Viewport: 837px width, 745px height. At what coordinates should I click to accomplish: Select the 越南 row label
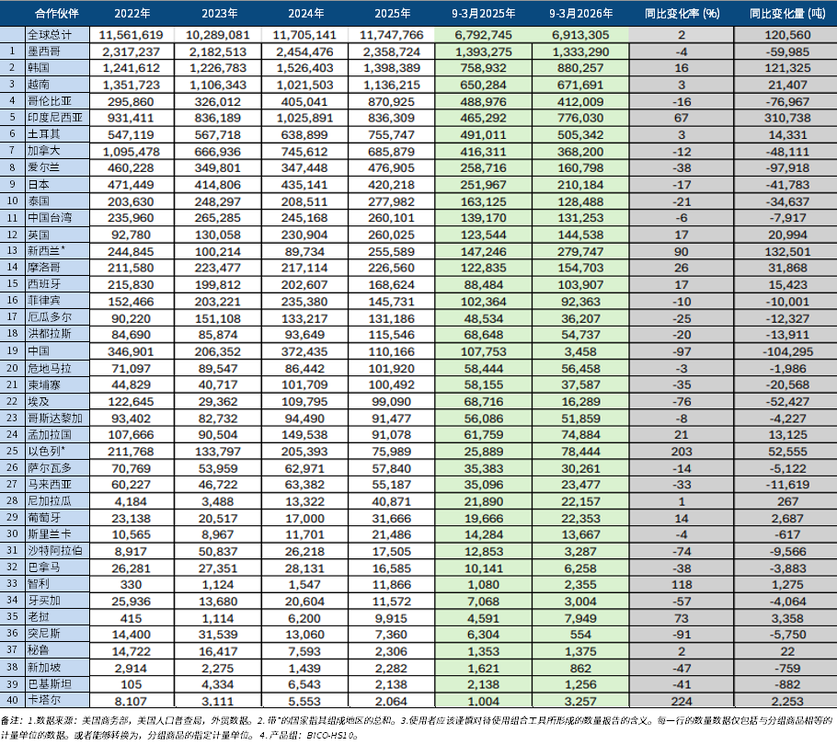(x=39, y=85)
